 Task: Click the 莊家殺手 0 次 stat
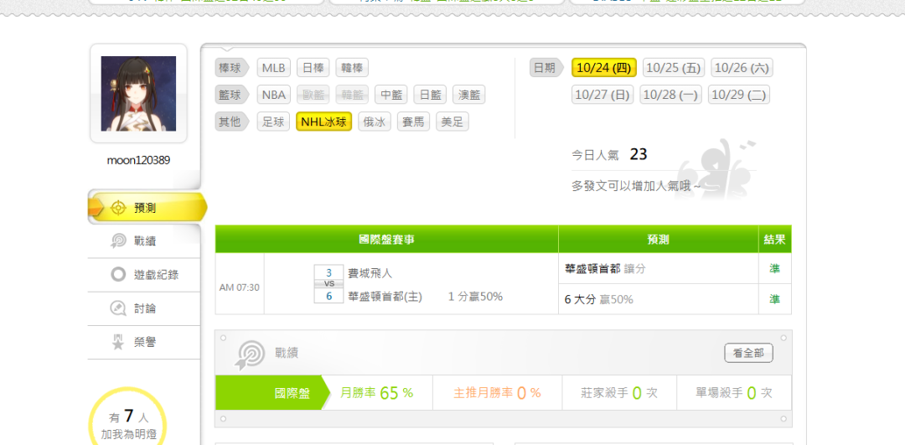(618, 393)
